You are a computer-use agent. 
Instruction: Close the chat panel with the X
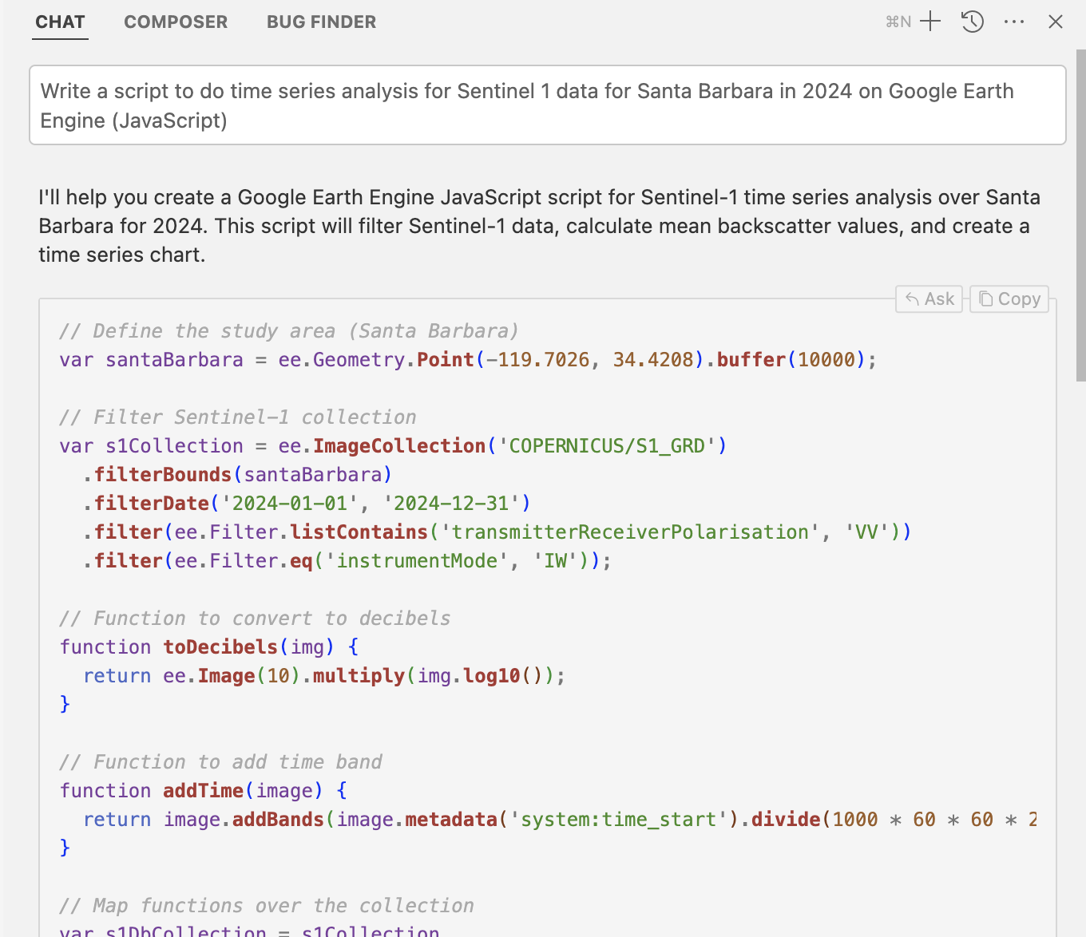tap(1055, 22)
